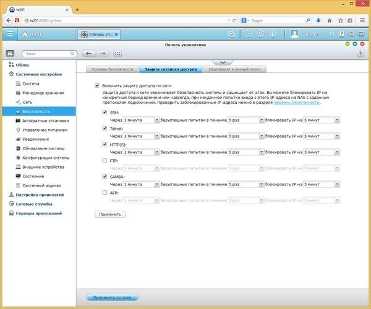This screenshot has width=371, height=309.
Task: Open Telnet attempts dropdown '5 раз'
Action: (246, 136)
